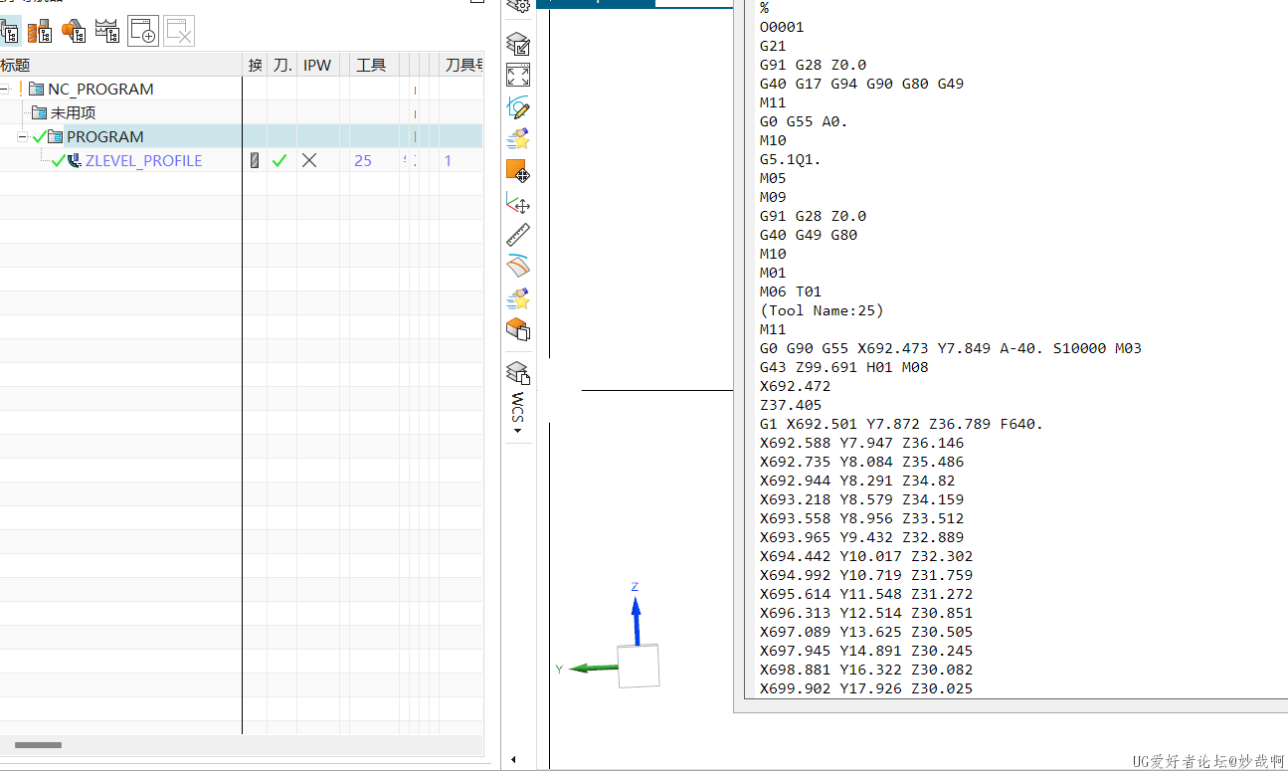1288x773 pixels.
Task: Click the IPW column header
Action: 317,65
